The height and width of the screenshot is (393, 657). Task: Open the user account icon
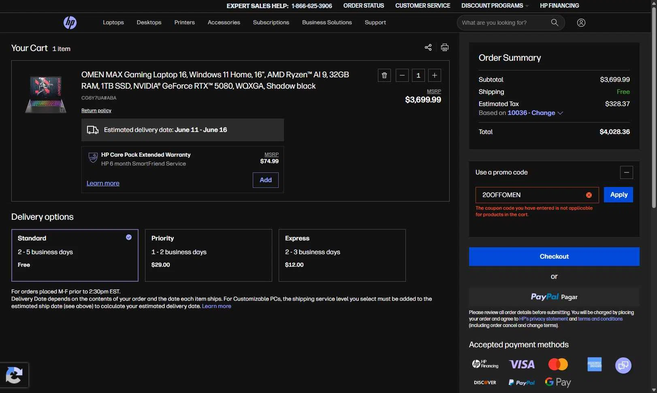[581, 23]
